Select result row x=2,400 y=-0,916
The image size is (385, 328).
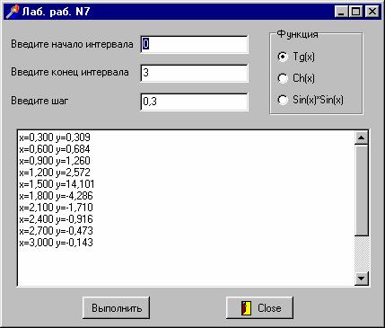(x=57, y=219)
